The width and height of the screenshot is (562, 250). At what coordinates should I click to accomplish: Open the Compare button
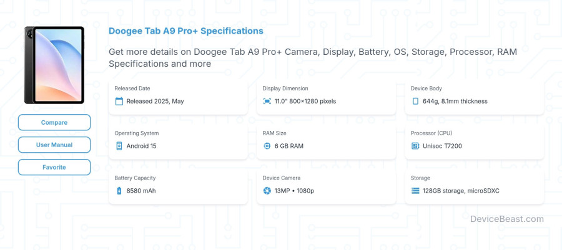tap(54, 122)
